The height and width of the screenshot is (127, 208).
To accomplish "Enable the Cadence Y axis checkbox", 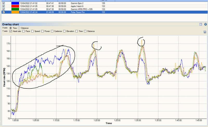I will (52, 31).
